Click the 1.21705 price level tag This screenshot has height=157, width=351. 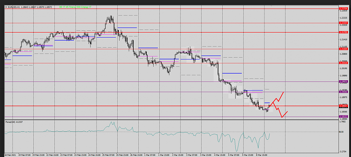pos(343,33)
